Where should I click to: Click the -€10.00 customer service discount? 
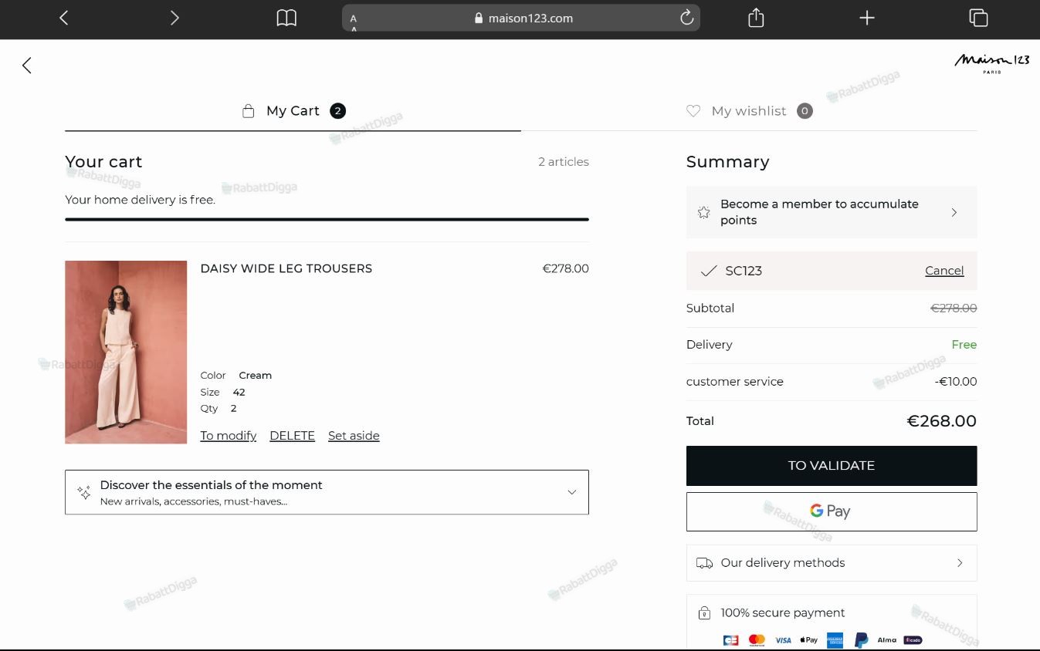point(956,382)
